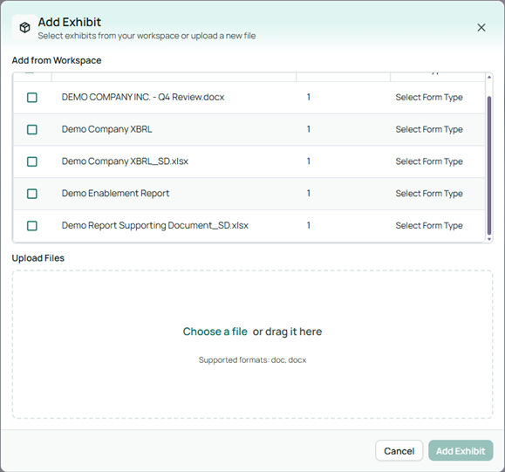Click the Supported formats: doc, docx text
This screenshot has width=505, height=472.
[253, 359]
